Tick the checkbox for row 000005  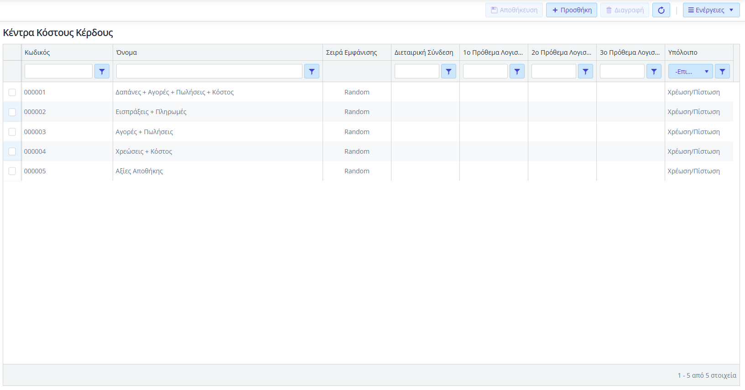[12, 171]
